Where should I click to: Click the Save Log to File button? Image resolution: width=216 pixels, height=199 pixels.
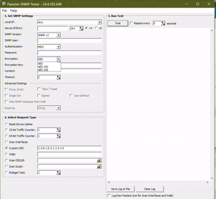[120, 189]
